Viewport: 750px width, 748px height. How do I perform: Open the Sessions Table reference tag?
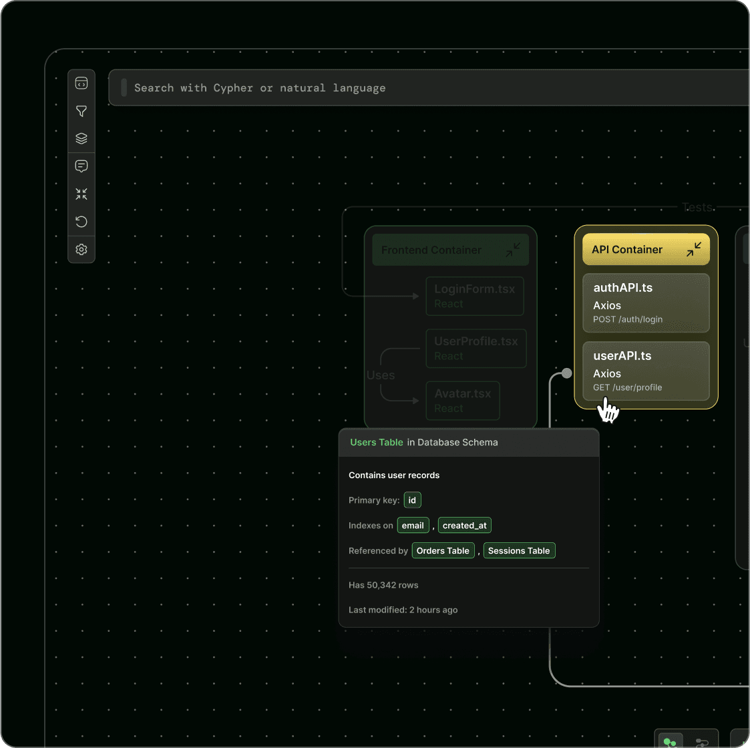click(x=519, y=550)
